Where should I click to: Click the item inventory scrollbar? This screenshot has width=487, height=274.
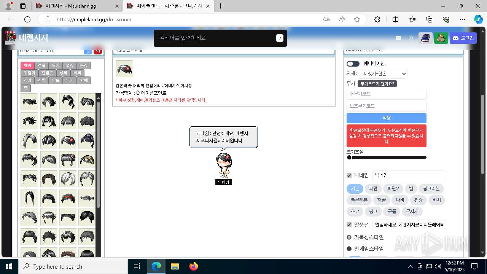(99, 155)
